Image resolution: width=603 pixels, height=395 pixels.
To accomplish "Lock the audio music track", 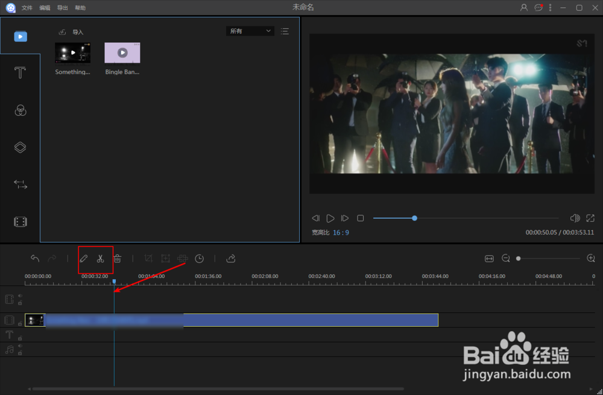I will (20, 353).
